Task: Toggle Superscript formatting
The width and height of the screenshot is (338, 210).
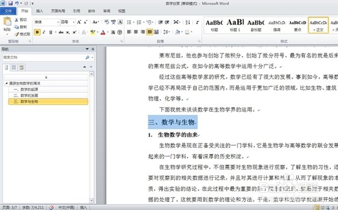Action: [x=74, y=32]
